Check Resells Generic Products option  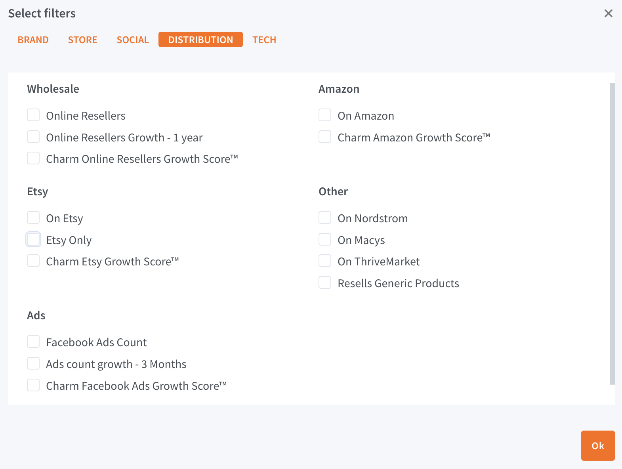pos(325,283)
